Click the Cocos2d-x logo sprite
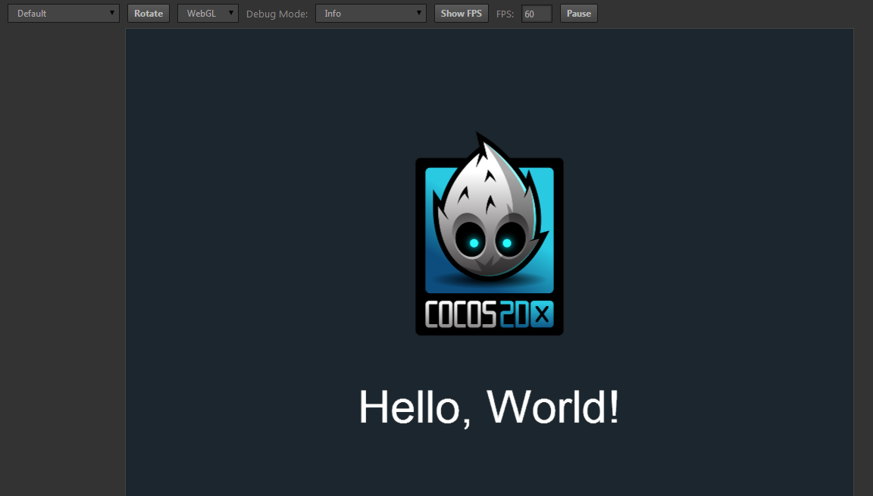This screenshot has height=496, width=873. [490, 234]
